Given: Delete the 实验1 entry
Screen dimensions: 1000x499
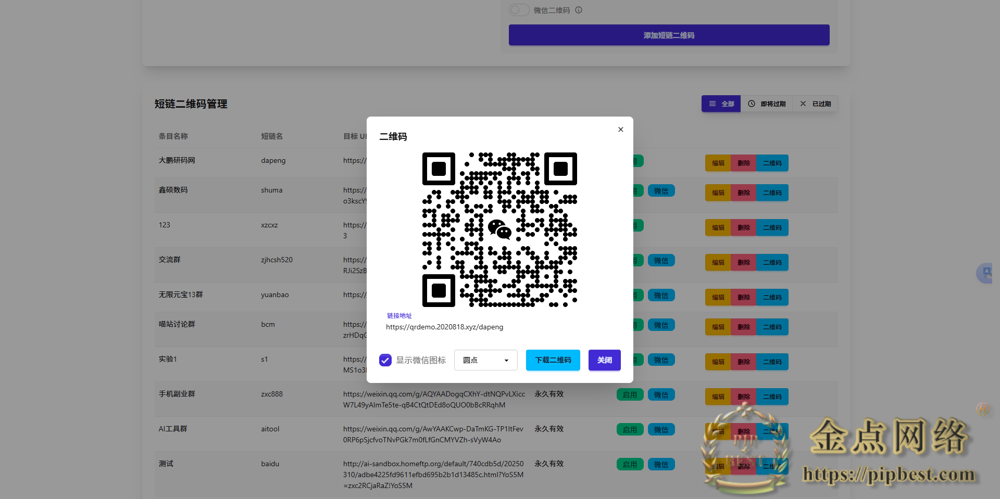Looking at the screenshot, I should (x=743, y=362).
